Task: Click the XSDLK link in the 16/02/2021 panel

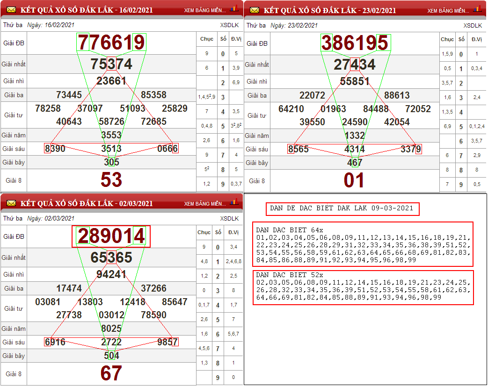Action: (229, 25)
